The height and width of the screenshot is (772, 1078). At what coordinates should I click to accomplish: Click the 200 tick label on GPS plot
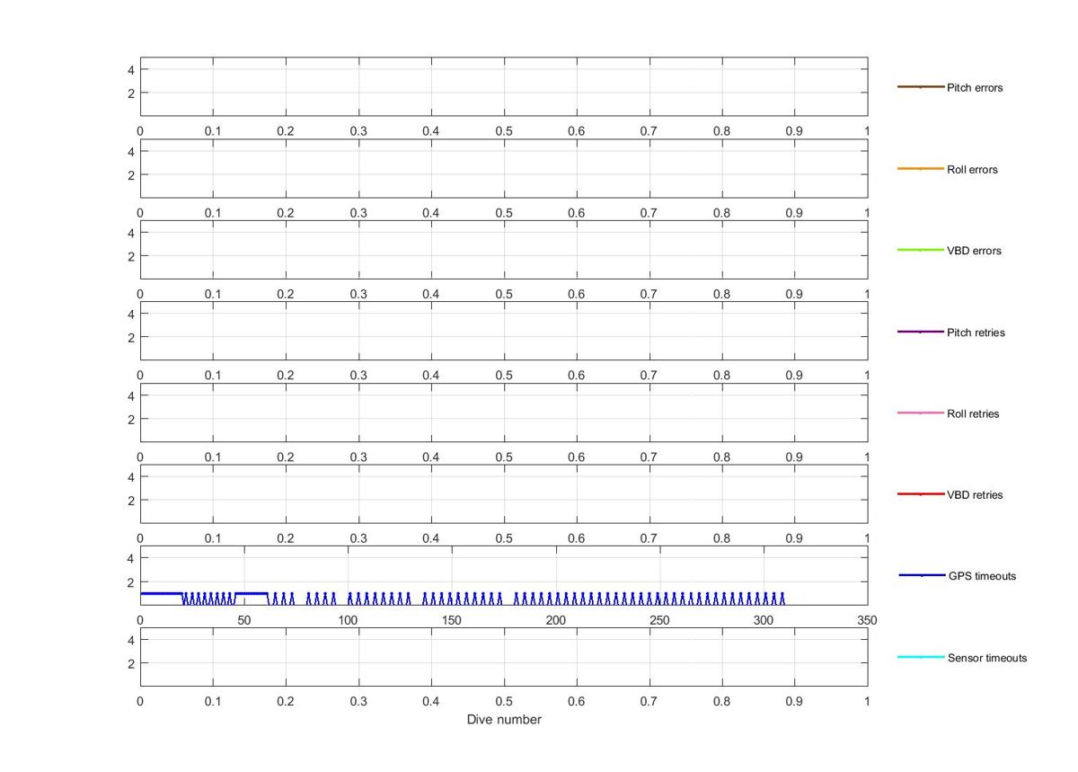[x=556, y=621]
